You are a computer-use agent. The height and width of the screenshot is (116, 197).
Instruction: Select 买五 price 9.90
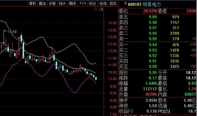[x=153, y=66]
